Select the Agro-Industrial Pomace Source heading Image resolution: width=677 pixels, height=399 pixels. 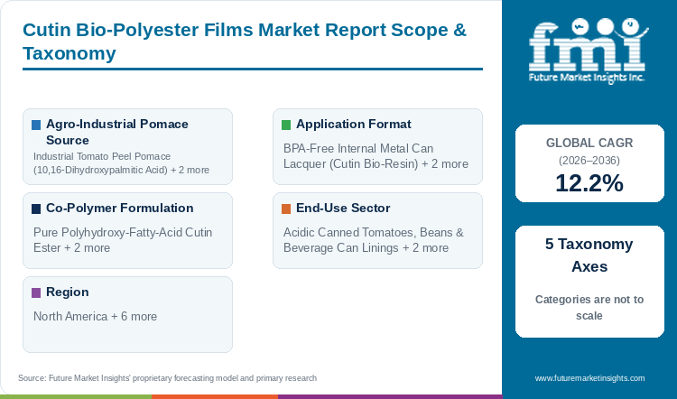[x=117, y=132]
